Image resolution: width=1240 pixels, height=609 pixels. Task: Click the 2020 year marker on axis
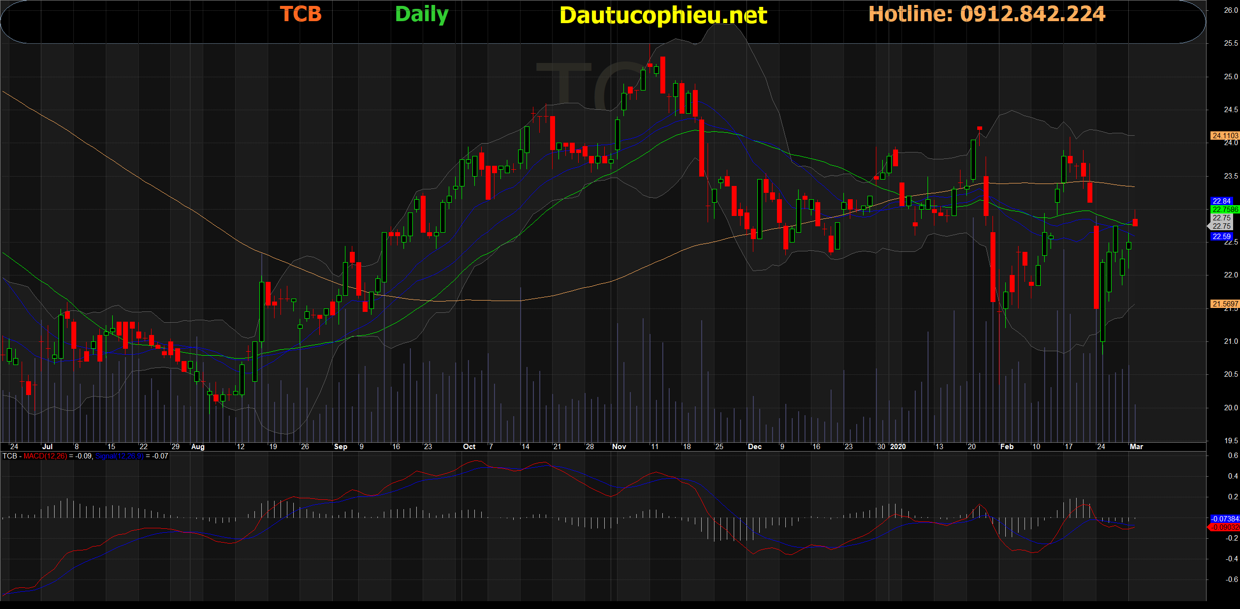[x=898, y=447]
